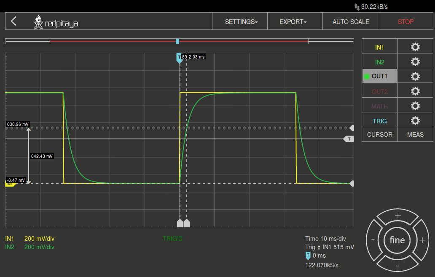Select upper voltage cursor handle on right edge
The width and height of the screenshot is (435, 277).
click(x=352, y=128)
